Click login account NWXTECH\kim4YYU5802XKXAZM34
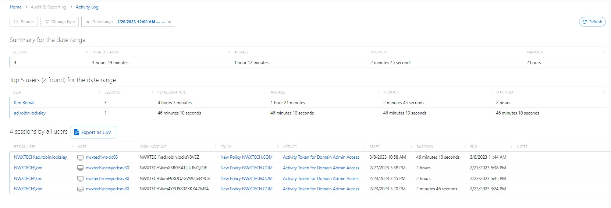This screenshot has width=611, height=208. click(x=174, y=189)
